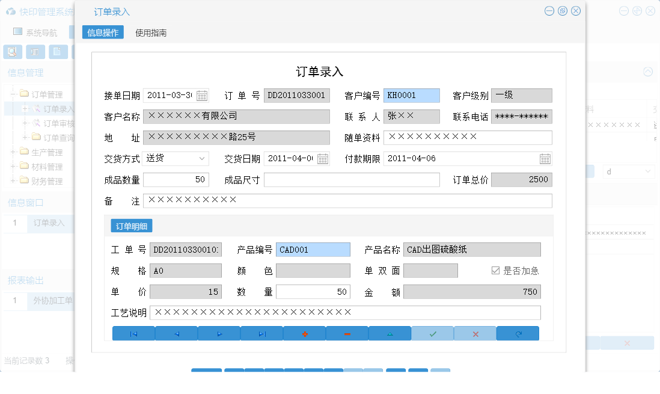Switch to the 使用指南 tab
660x394 pixels.
(151, 33)
